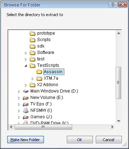
Task: Select 'Games (J:)' label
Action: click(41, 117)
